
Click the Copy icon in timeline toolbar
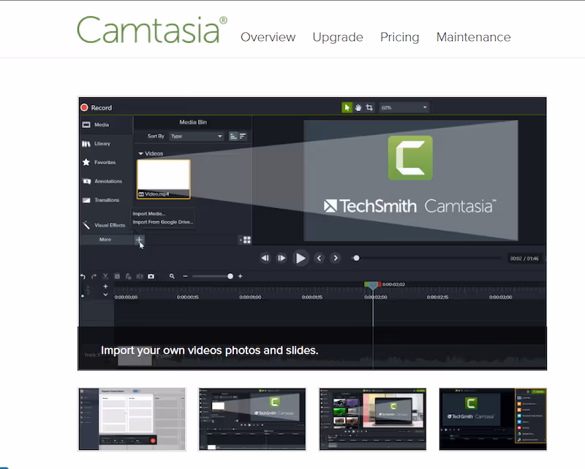click(x=117, y=276)
